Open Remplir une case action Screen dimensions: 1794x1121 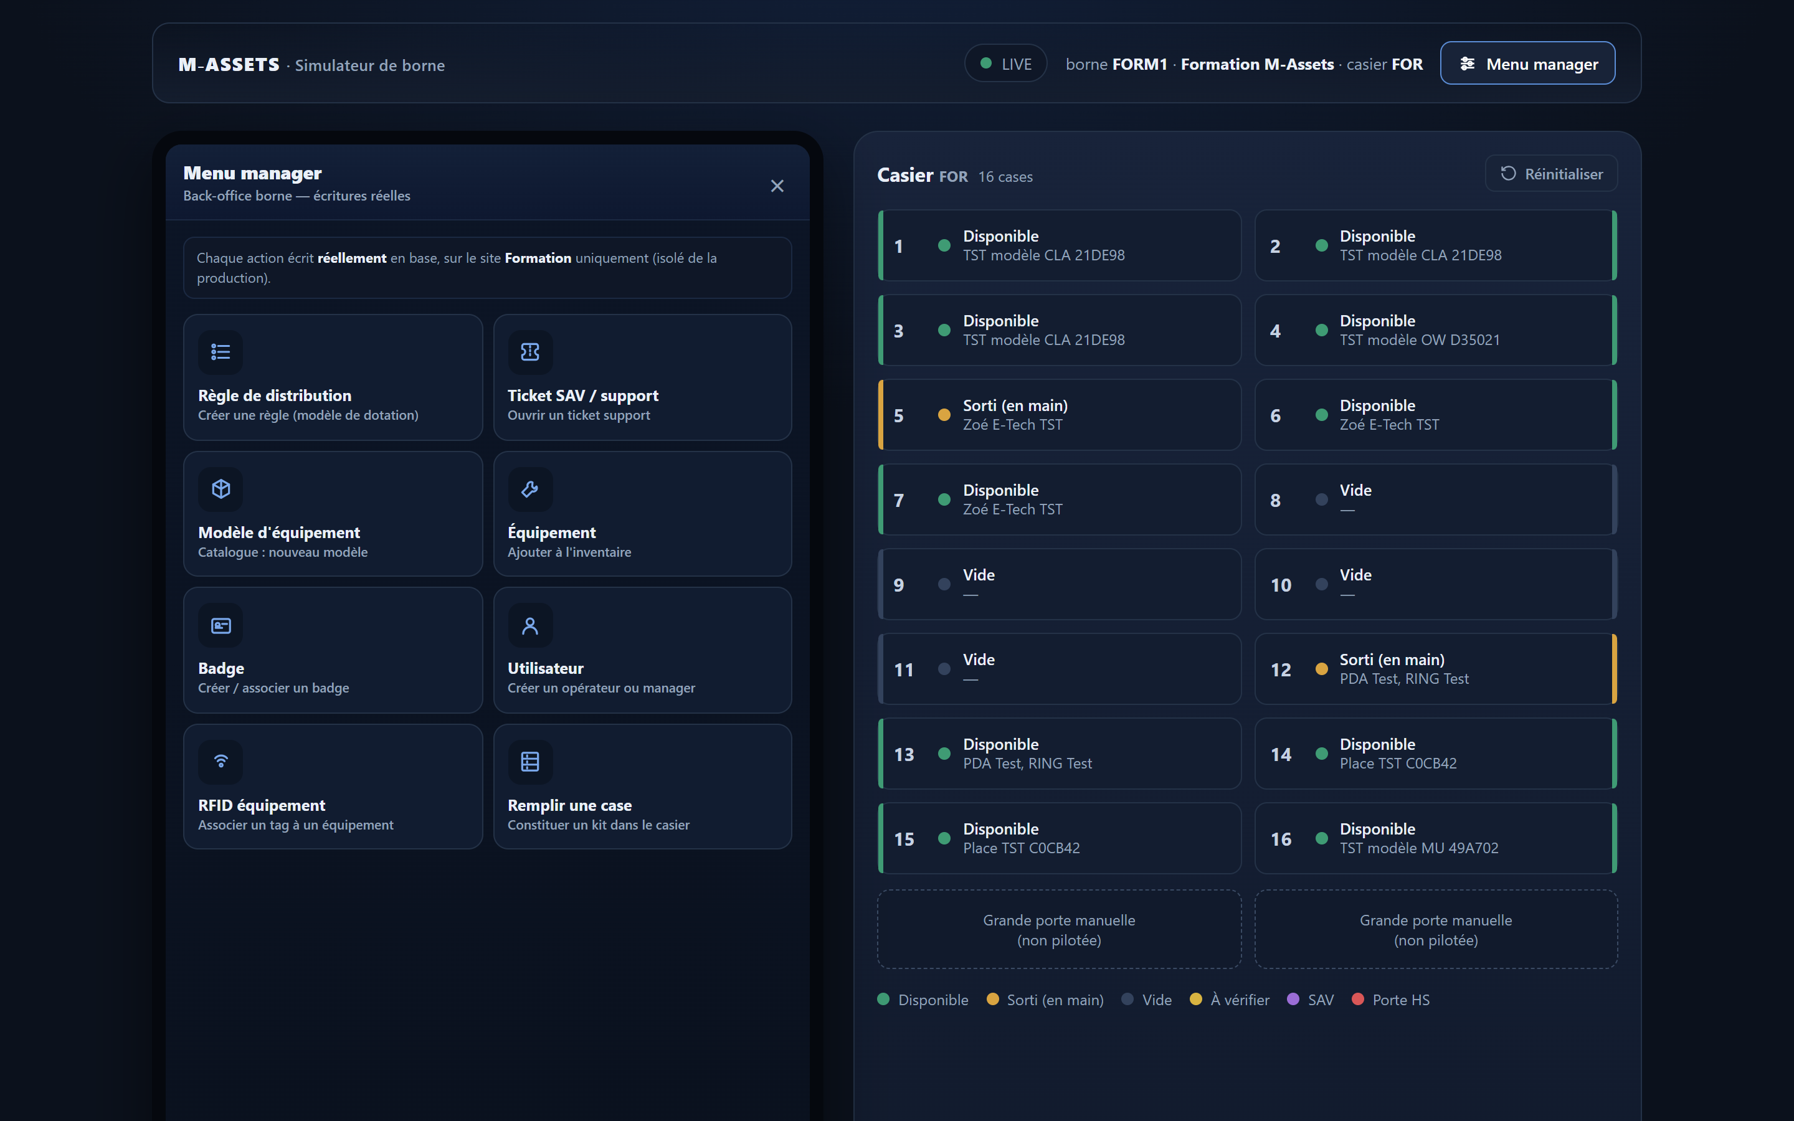[x=643, y=787]
